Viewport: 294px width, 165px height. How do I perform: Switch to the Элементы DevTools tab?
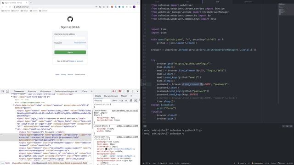click(x=19, y=91)
